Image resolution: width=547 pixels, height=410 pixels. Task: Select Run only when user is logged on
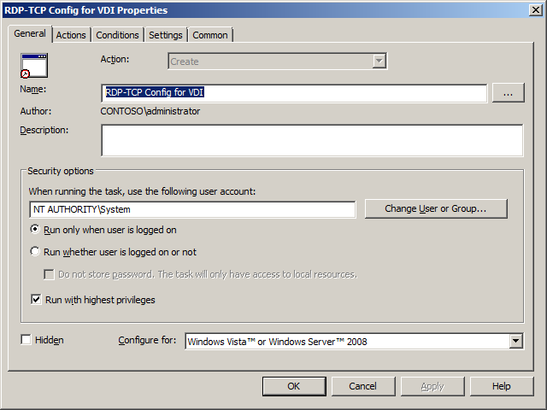point(35,230)
